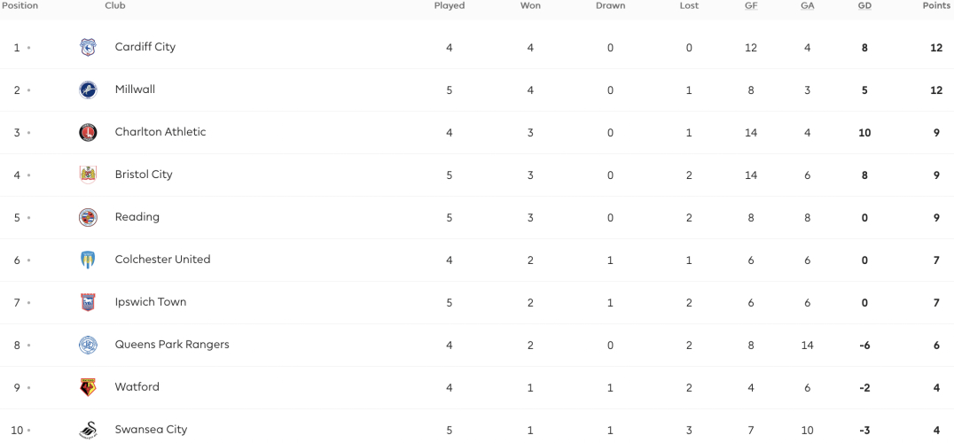
Task: Click the Millwall club crest
Action: point(89,90)
